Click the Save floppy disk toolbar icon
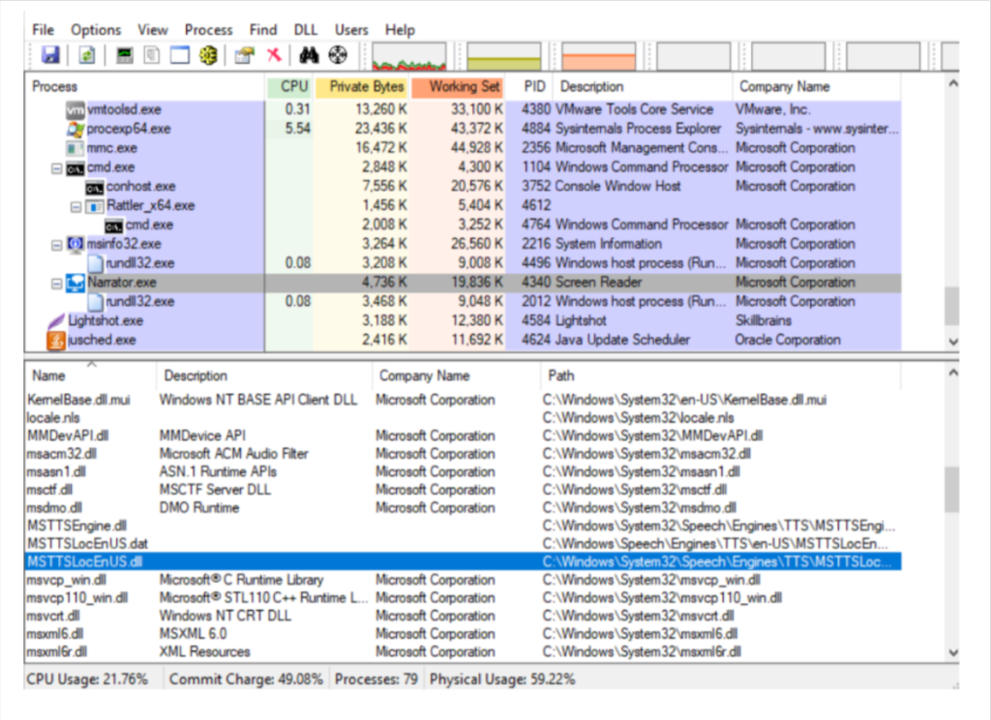The image size is (991, 720). pyautogui.click(x=49, y=55)
